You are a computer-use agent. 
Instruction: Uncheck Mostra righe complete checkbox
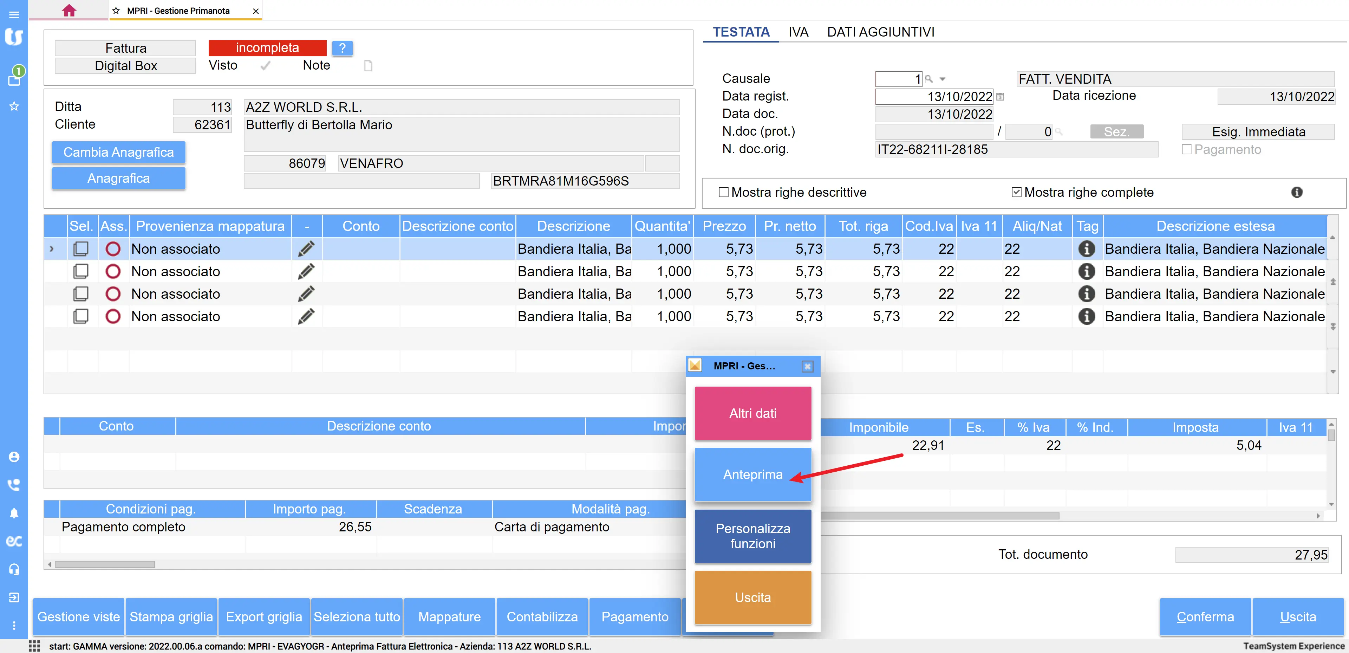1016,192
